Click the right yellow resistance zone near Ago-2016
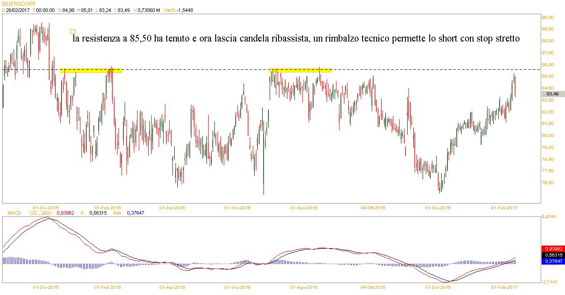 click(301, 70)
